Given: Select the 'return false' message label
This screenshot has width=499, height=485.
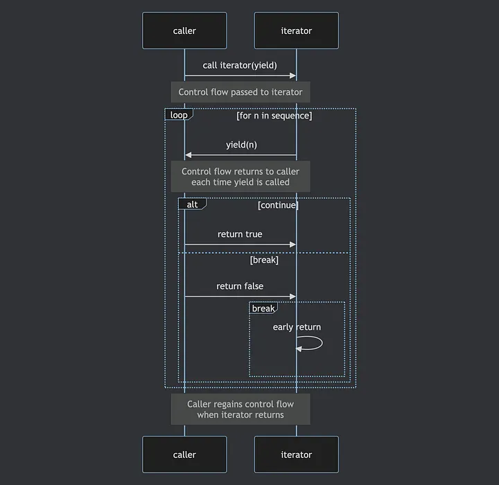Looking at the screenshot, I should tap(240, 286).
